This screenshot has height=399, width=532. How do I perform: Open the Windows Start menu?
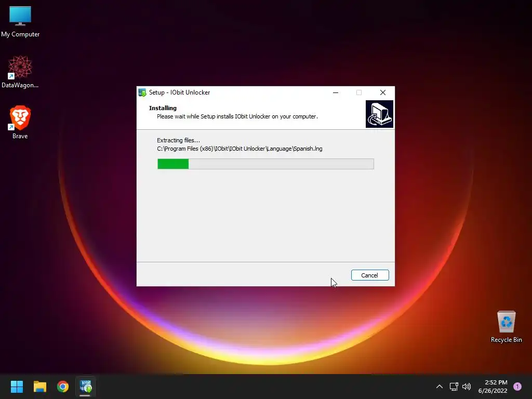[17, 387]
